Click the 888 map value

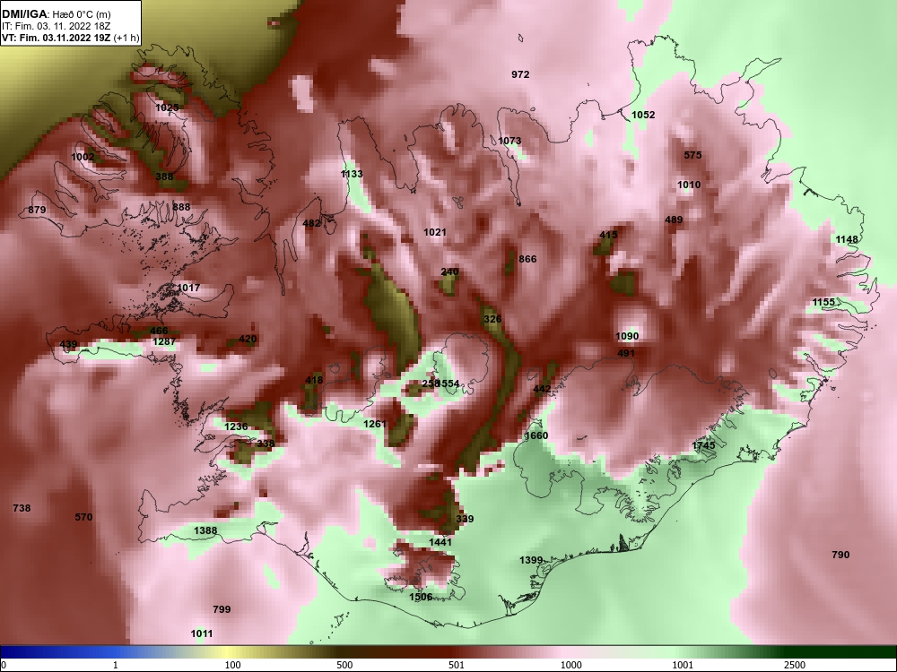(181, 207)
